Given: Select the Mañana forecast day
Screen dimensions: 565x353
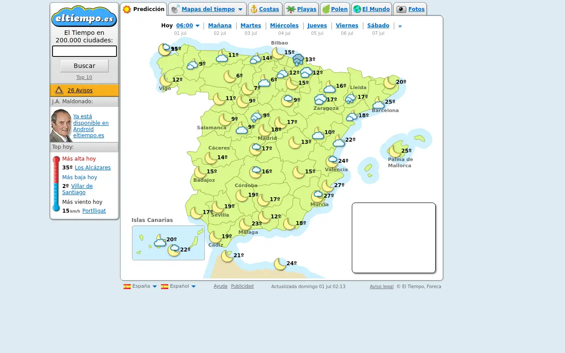Looking at the screenshot, I should point(220,26).
